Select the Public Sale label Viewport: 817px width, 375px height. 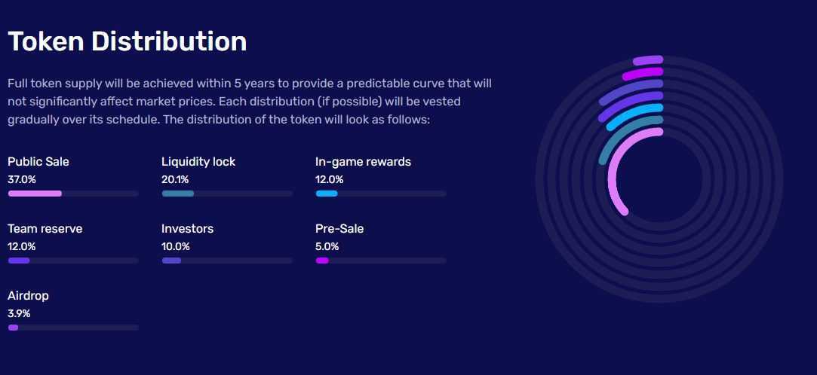[x=38, y=162]
